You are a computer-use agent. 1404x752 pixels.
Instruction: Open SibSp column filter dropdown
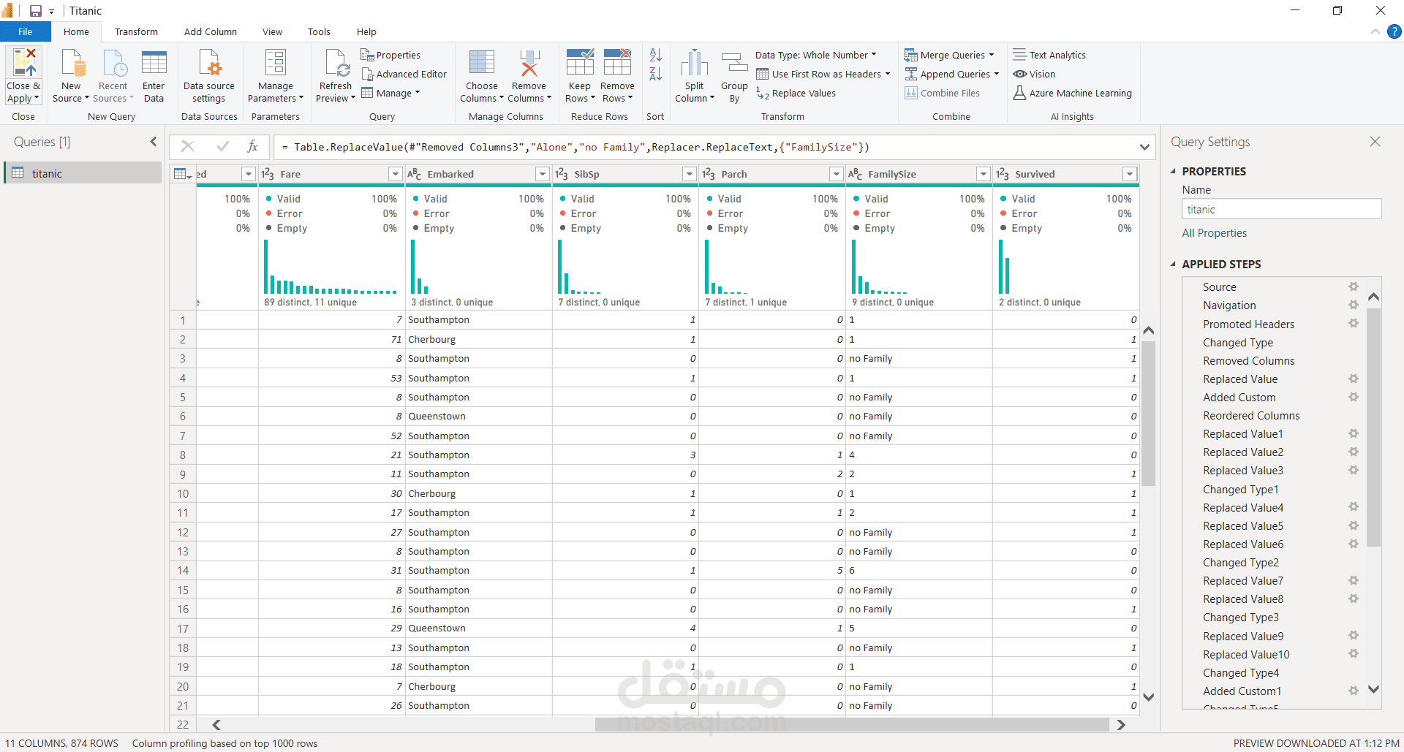click(x=690, y=174)
